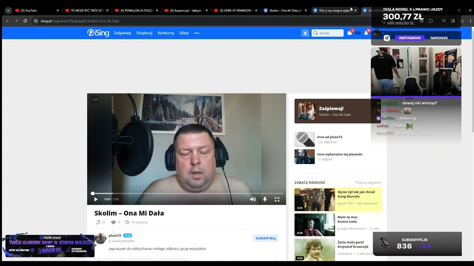
Task: Click the Skolim – Ona Mi Dała heading
Action: coord(129,213)
